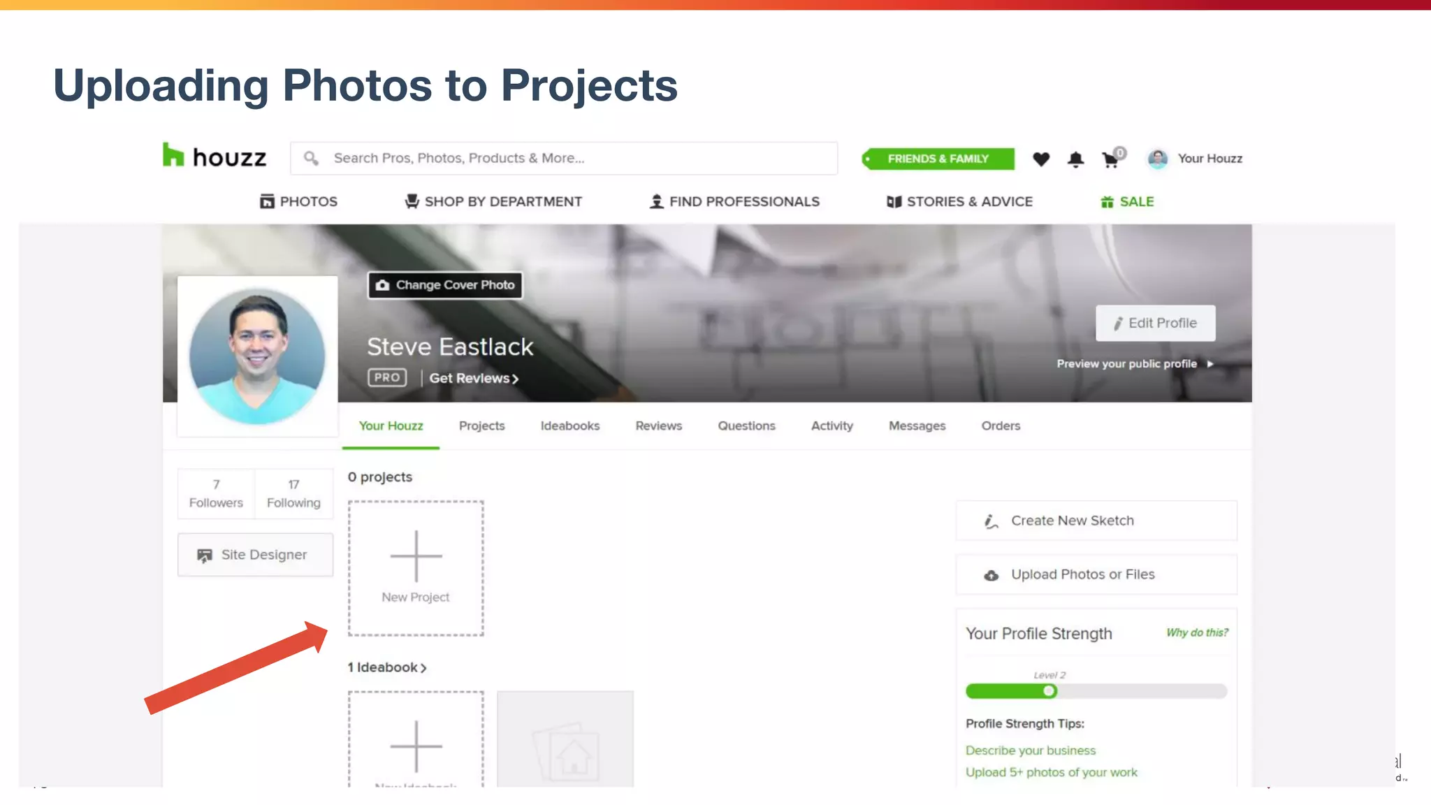Screen dimensions: 1431x805
Task: Click the Get Reviews link
Action: click(474, 378)
